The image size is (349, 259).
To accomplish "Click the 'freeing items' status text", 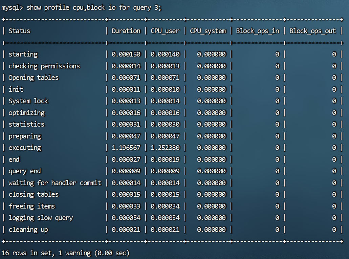I will coord(31,206).
